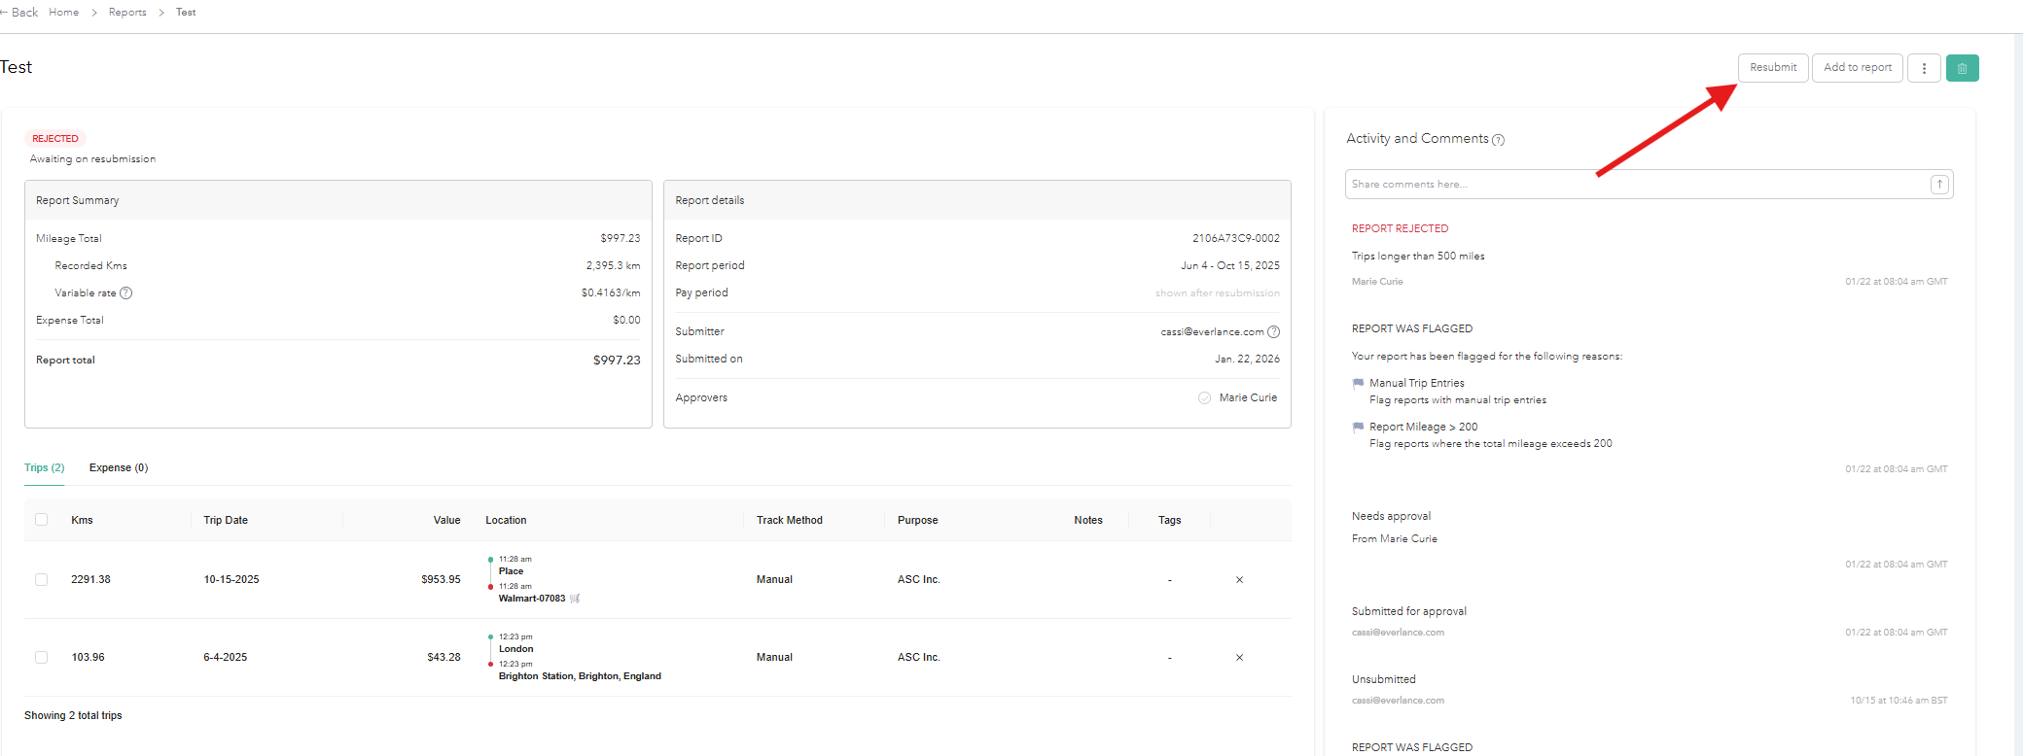Send comment with the up-arrow icon

[x=1938, y=185]
